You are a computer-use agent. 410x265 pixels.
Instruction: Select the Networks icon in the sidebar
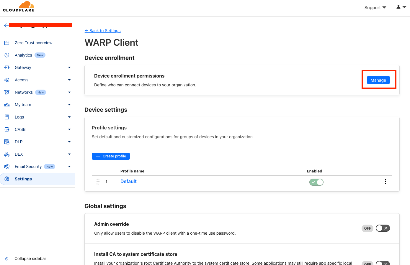(x=6, y=92)
